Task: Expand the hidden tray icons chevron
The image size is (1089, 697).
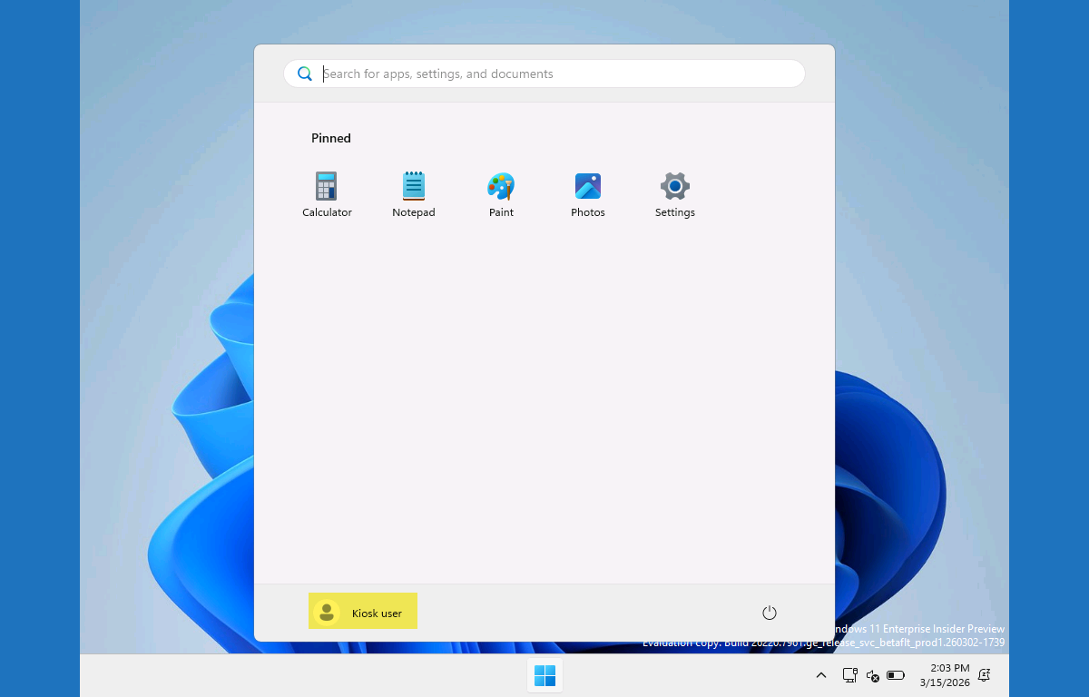Action: (x=821, y=675)
